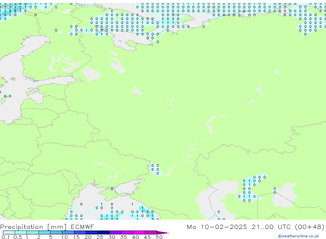Viewport: 326px width, 239px height.
Task: Click the legend value "10"
Action: pos(65,237)
